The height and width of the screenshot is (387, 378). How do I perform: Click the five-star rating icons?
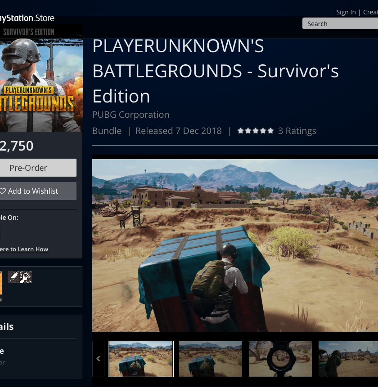point(255,131)
